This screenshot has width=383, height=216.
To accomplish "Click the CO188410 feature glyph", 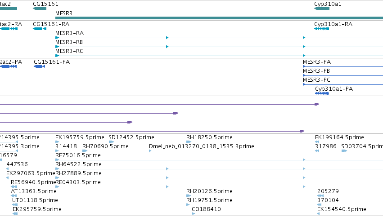I will 194,214.
